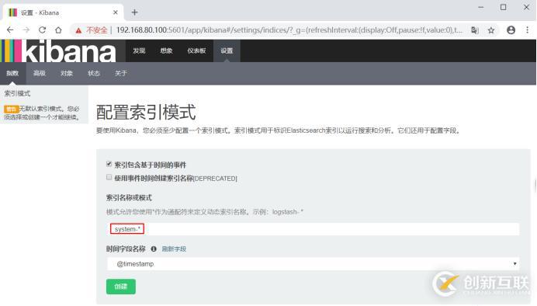
Task: Open the @timestamp time field dropdown
Action: [313, 264]
